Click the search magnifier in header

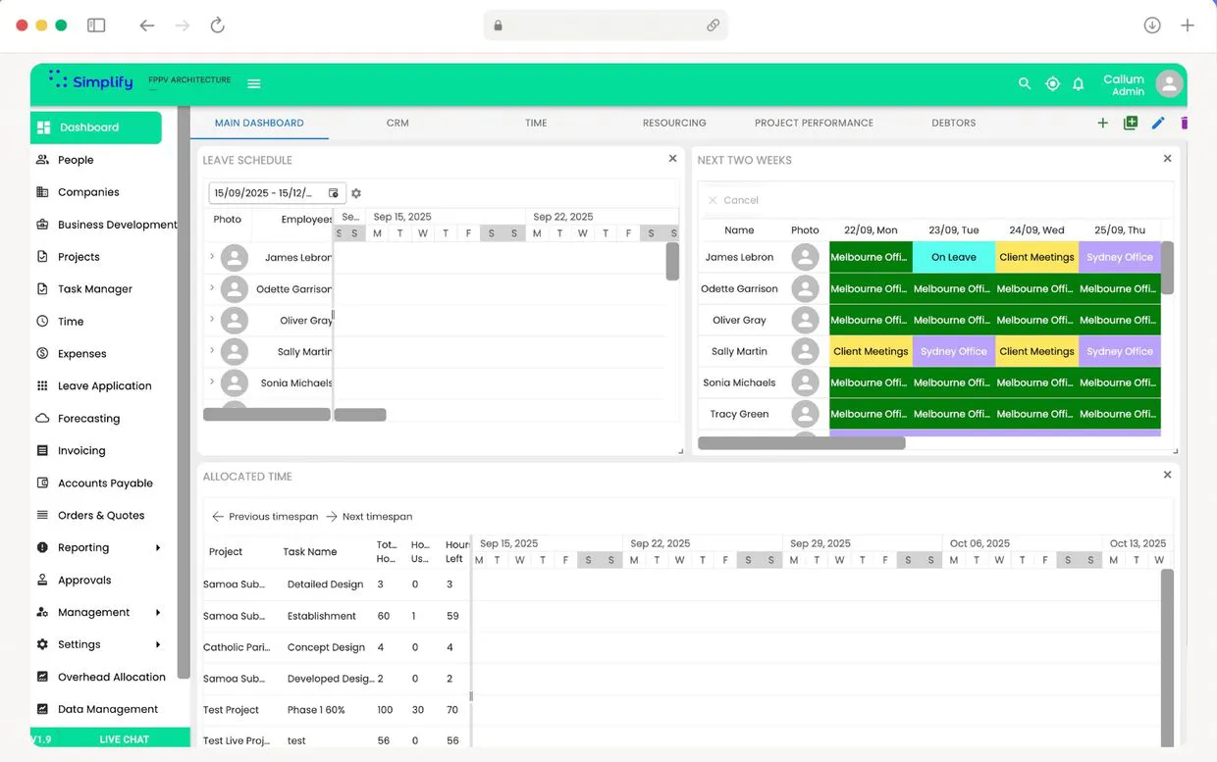[1025, 84]
